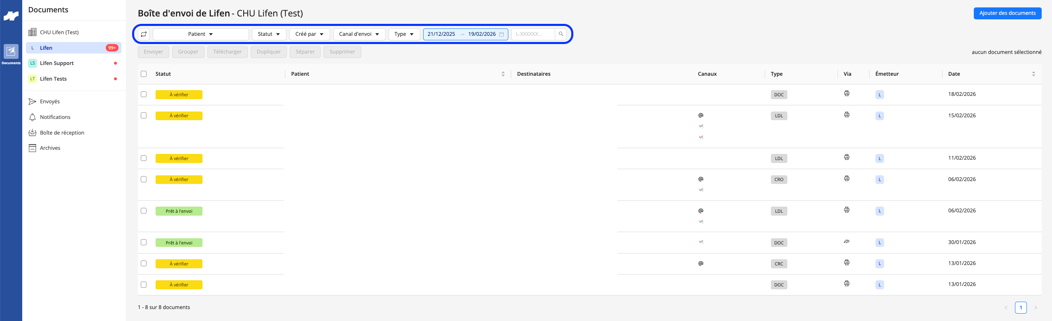Click the Ajouter des documents button

tap(1007, 13)
